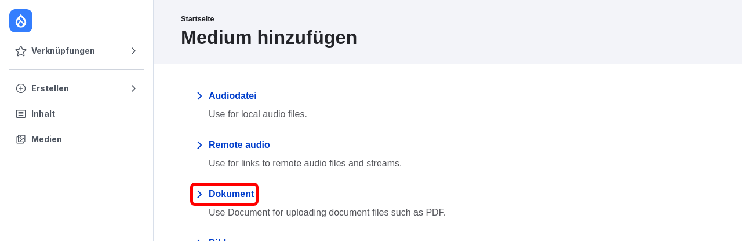Open the Dokument media type link

(x=231, y=194)
